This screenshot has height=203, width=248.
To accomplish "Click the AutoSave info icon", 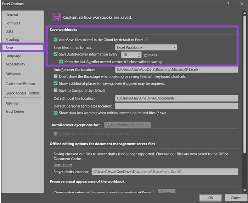I will click(x=146, y=40).
